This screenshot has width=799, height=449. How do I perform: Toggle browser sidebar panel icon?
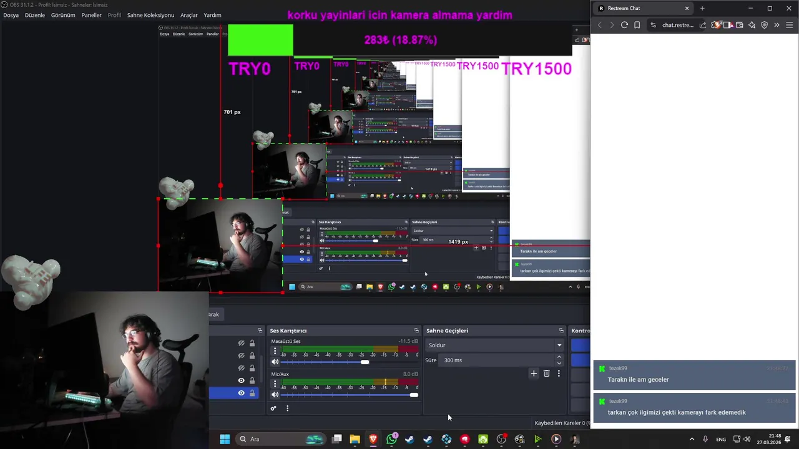(727, 25)
